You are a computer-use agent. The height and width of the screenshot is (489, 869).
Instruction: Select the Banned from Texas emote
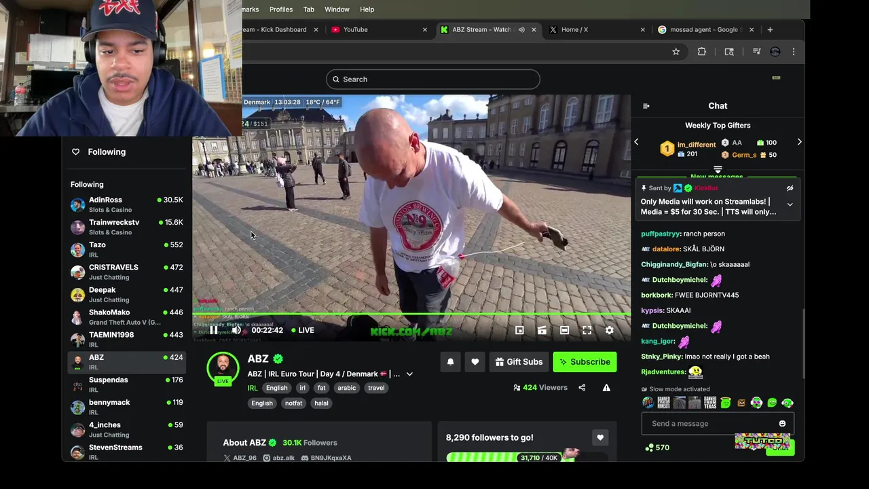tap(710, 403)
